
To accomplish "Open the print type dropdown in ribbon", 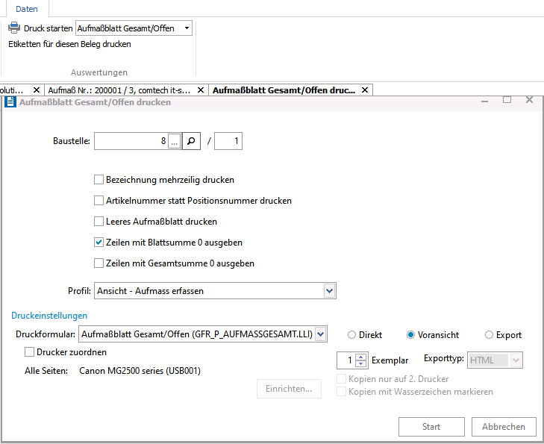I will tap(186, 28).
